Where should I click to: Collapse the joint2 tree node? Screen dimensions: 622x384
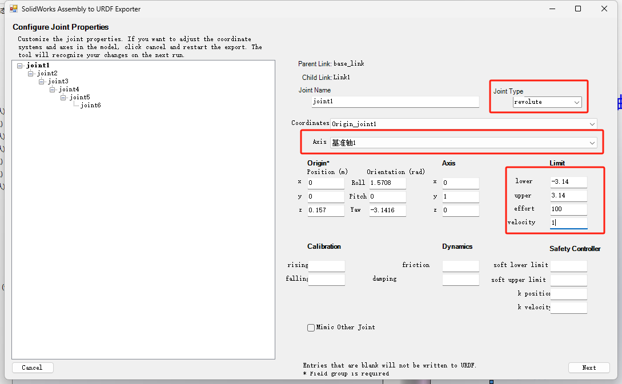30,74
